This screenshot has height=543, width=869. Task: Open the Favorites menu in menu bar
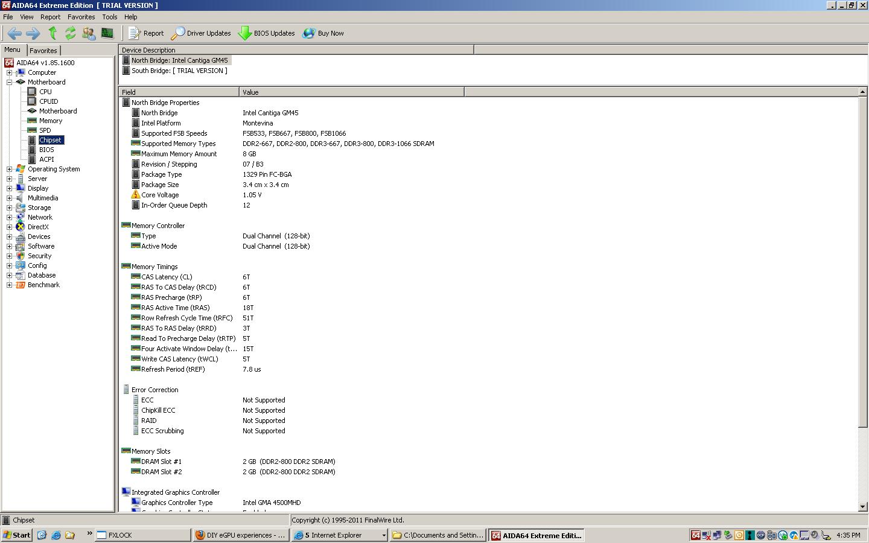pos(81,17)
